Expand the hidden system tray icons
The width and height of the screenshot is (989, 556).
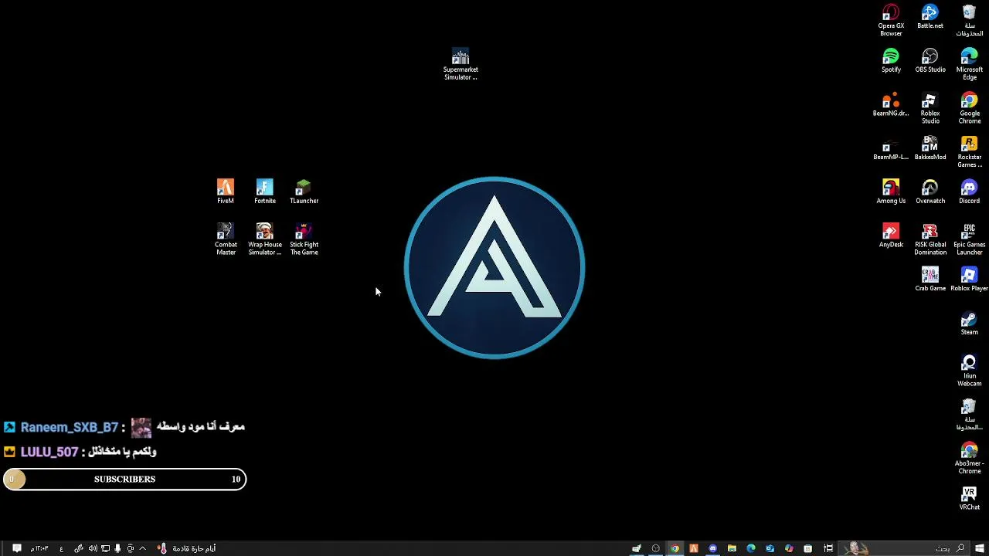(142, 548)
